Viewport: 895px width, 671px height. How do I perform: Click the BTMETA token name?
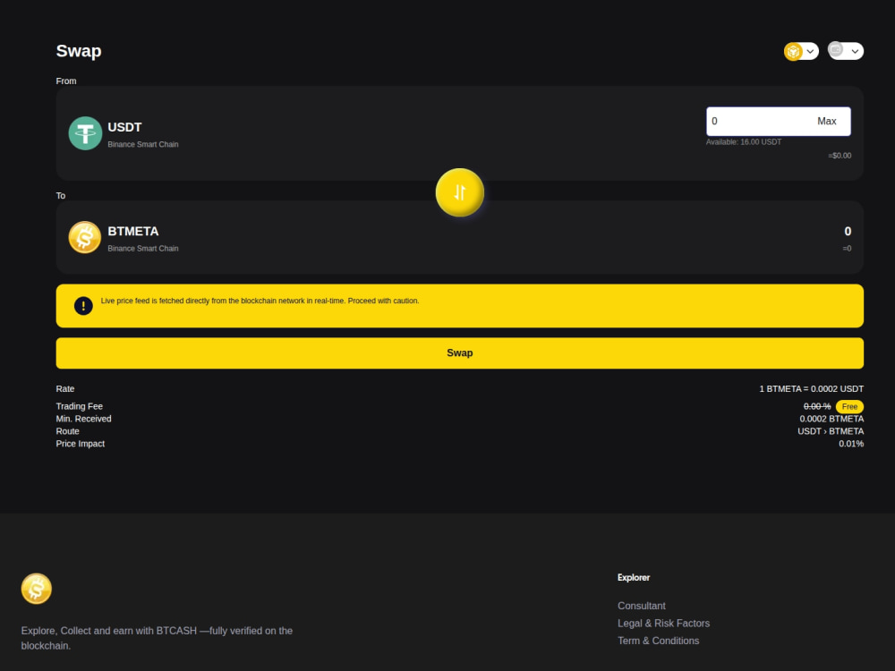[x=133, y=231]
